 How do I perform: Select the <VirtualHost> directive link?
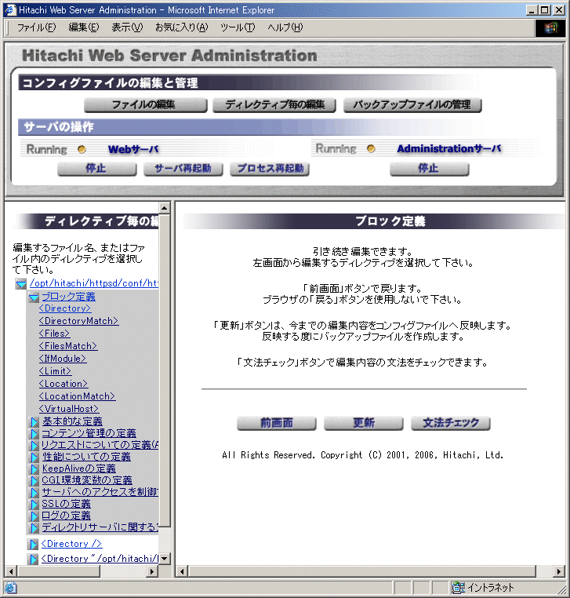69,409
